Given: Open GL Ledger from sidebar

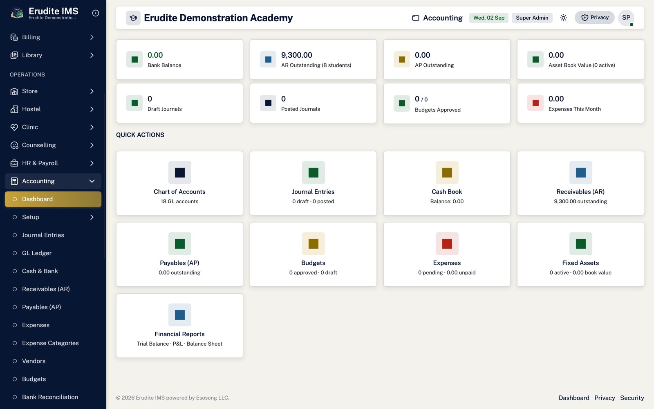Looking at the screenshot, I should tap(53, 253).
